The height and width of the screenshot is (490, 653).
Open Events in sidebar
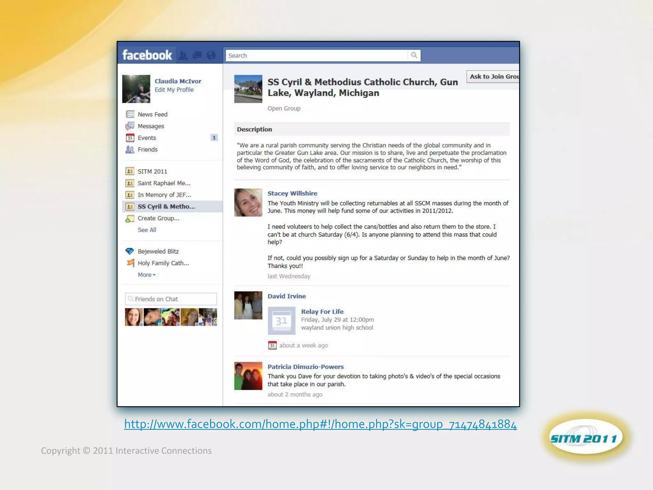pyautogui.click(x=147, y=138)
